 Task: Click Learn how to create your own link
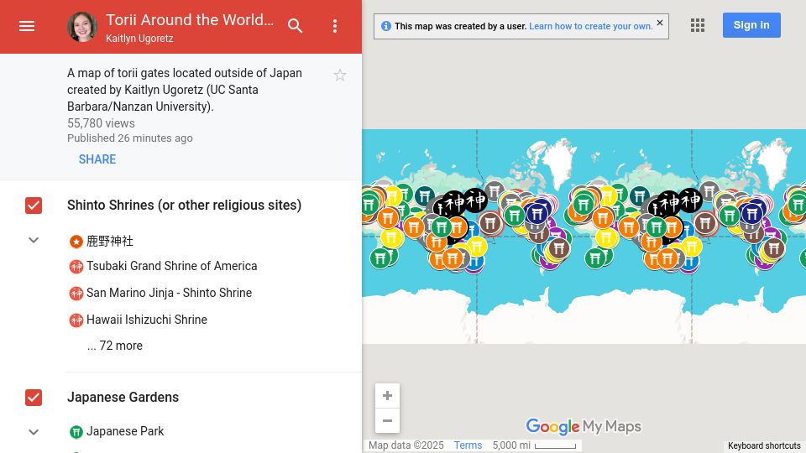coord(590,26)
